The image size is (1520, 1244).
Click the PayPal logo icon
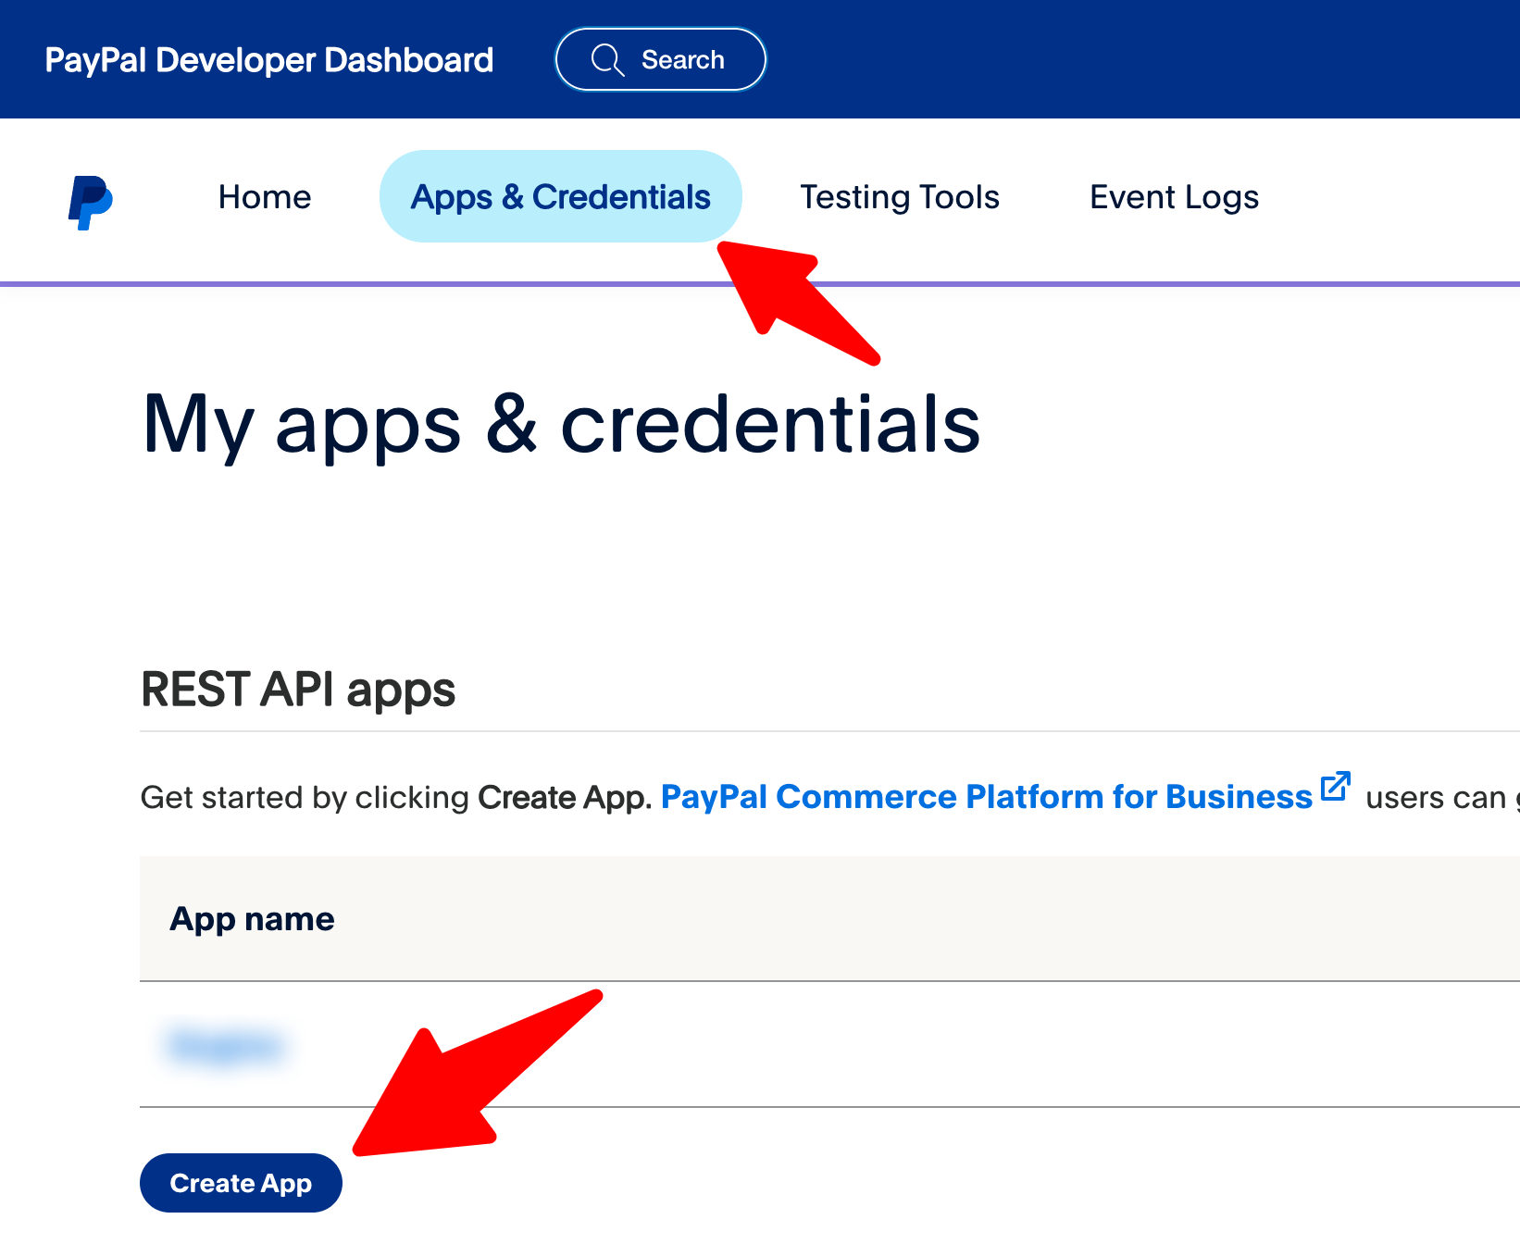pos(90,202)
